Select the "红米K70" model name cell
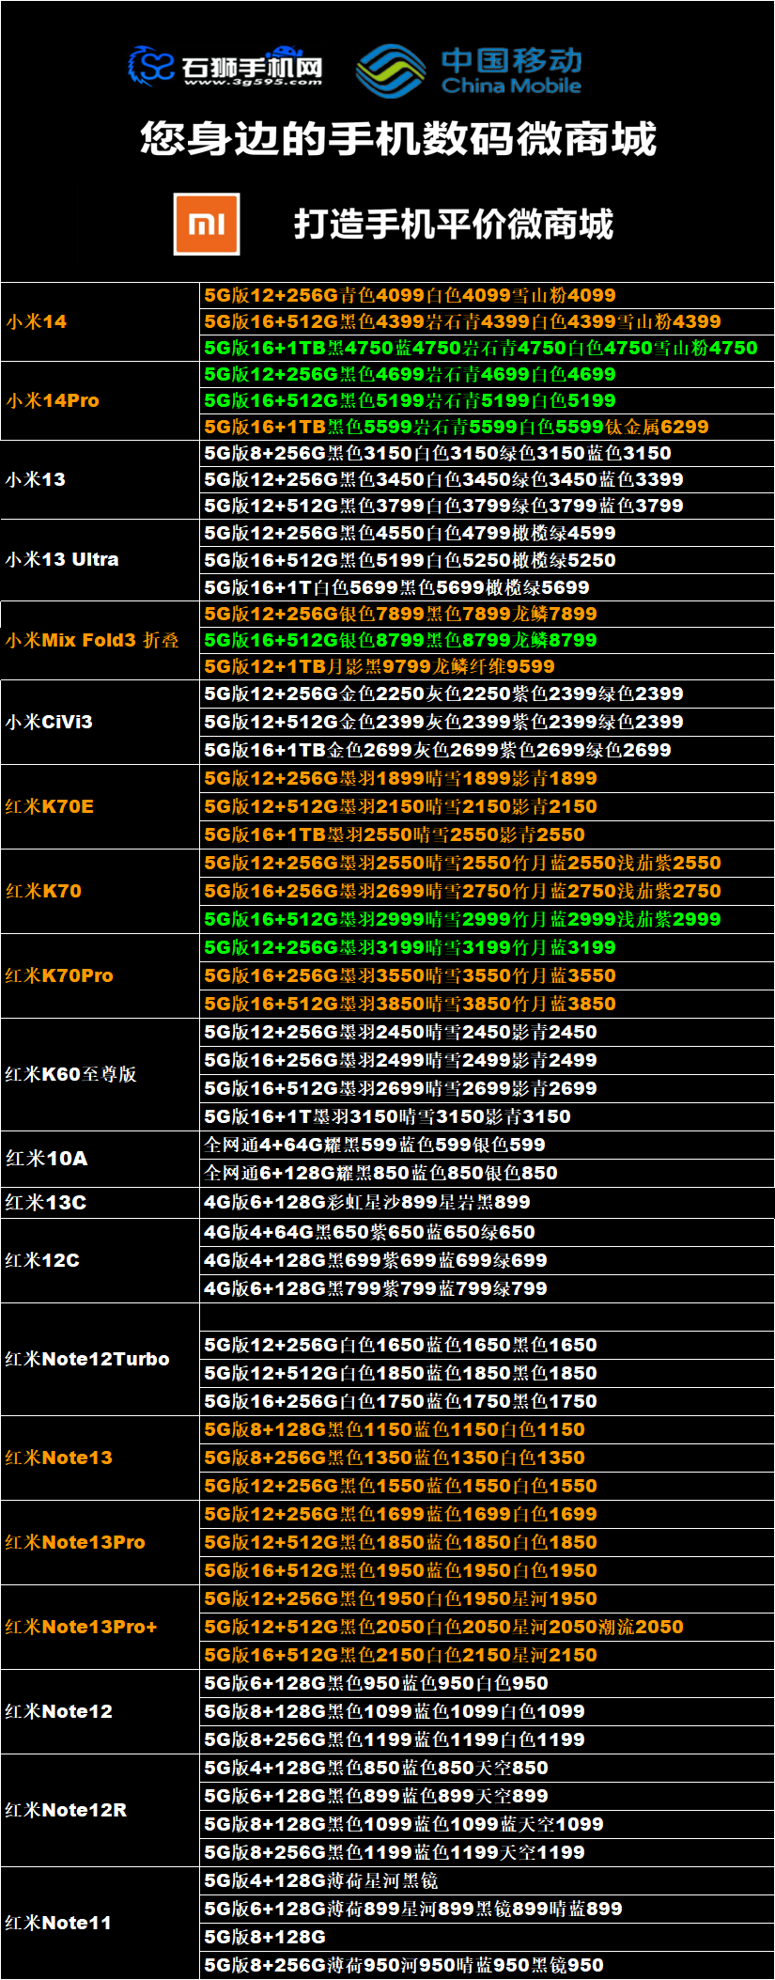 point(100,891)
